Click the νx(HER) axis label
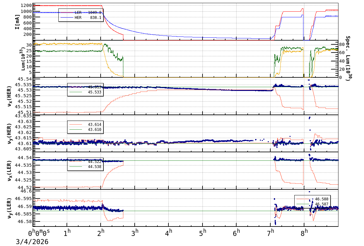 coord(9,96)
